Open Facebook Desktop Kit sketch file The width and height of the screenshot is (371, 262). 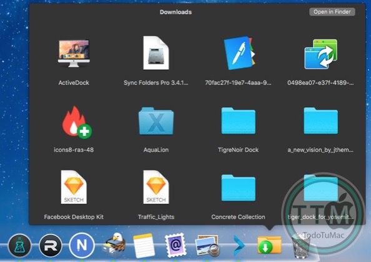pyautogui.click(x=74, y=187)
